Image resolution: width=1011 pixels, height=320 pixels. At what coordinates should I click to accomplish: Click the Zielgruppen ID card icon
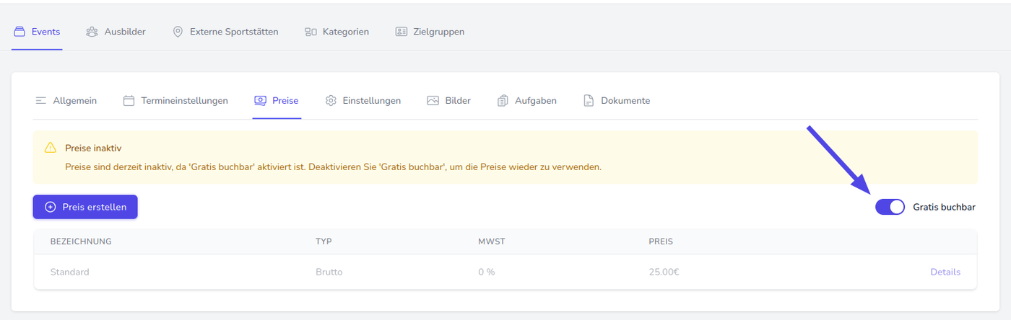click(x=402, y=32)
